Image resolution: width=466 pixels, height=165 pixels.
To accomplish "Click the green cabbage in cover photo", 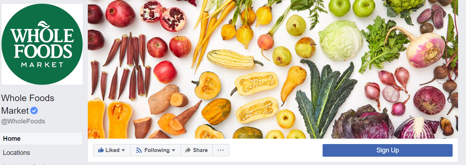I will pyautogui.click(x=340, y=40).
